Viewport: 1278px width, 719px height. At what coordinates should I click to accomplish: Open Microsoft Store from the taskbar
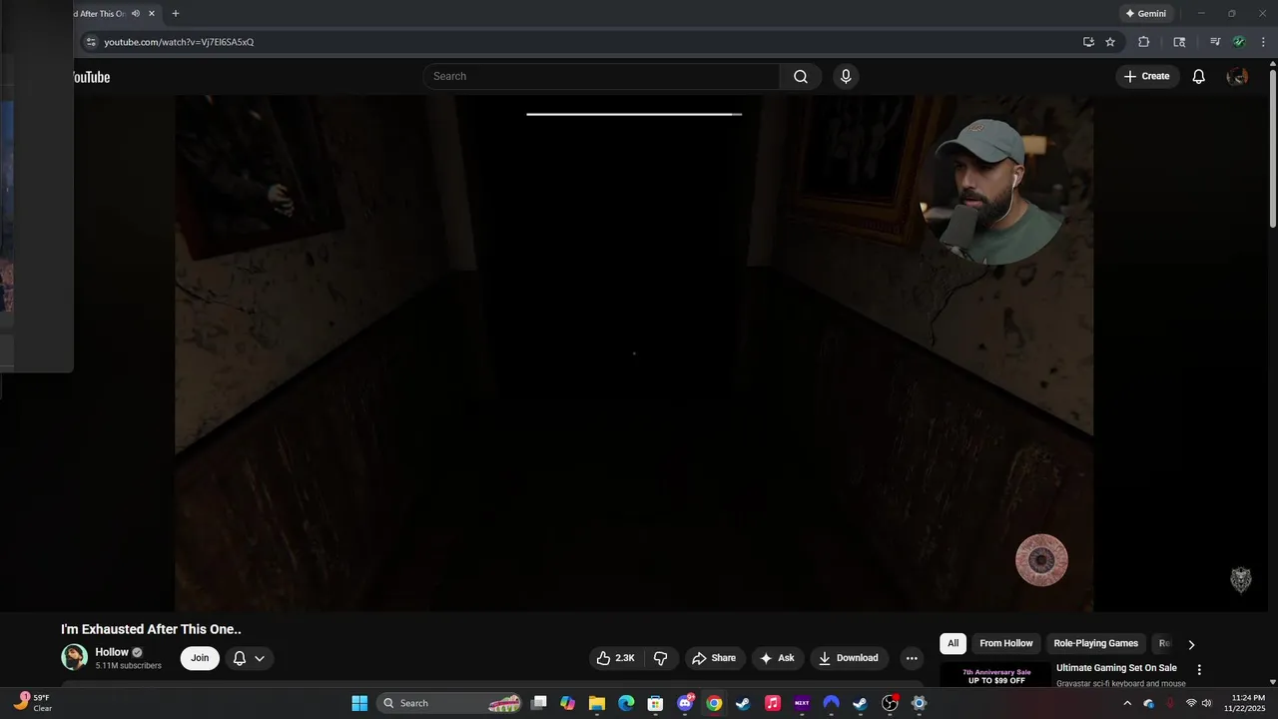[655, 703]
